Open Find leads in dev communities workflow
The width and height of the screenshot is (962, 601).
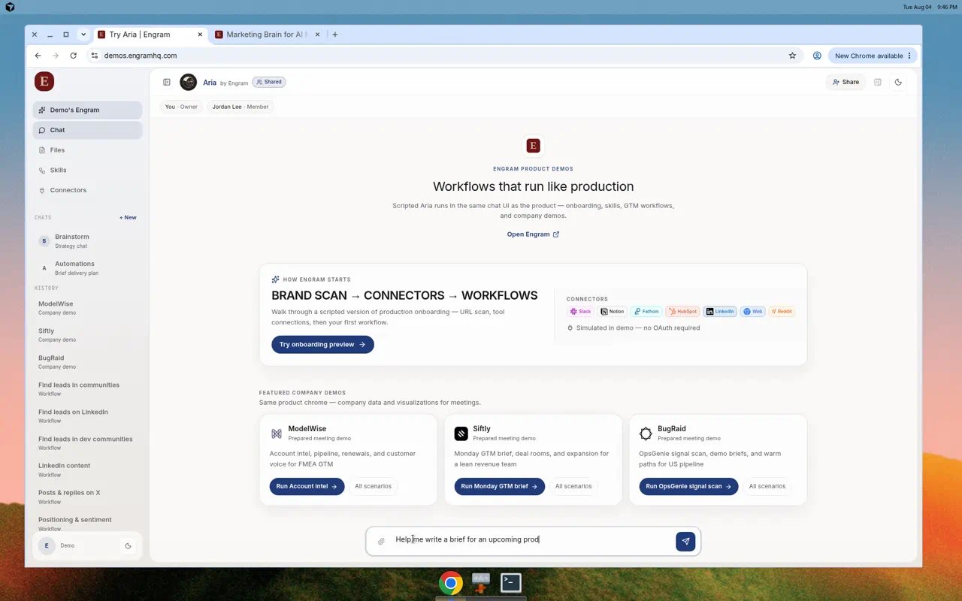(87, 443)
